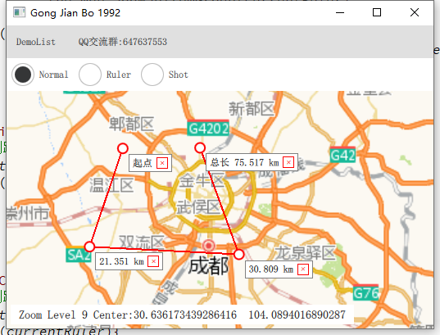Click the ruler node above the 30.809 km label
The image size is (440, 335).
click(238, 254)
